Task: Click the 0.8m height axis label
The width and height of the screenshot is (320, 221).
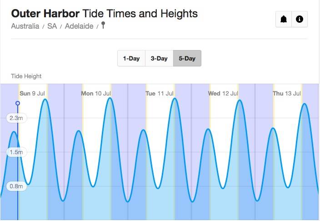Action: [x=16, y=186]
